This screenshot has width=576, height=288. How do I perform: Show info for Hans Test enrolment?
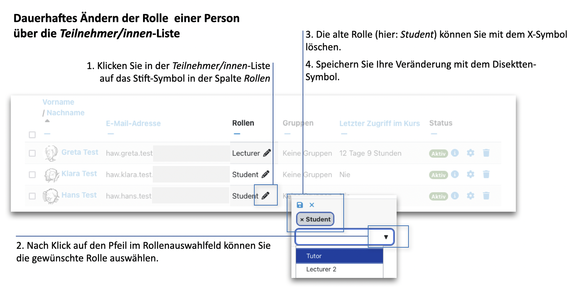click(455, 196)
